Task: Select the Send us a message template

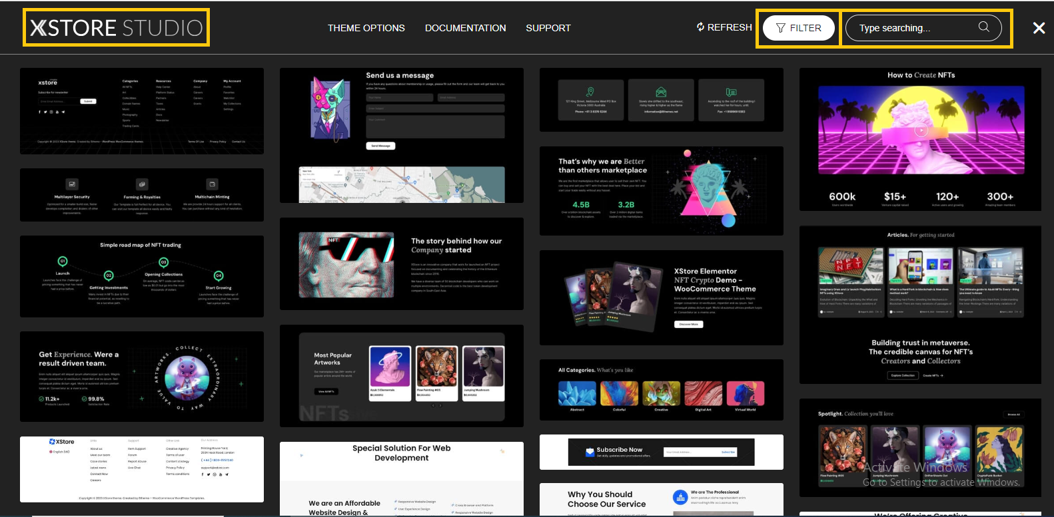Action: click(x=402, y=135)
